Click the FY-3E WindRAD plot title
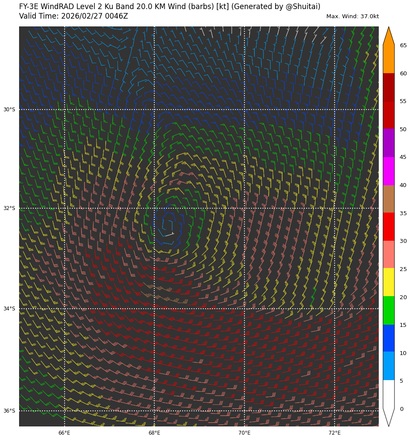The width and height of the screenshot is (410, 439). click(x=169, y=6)
